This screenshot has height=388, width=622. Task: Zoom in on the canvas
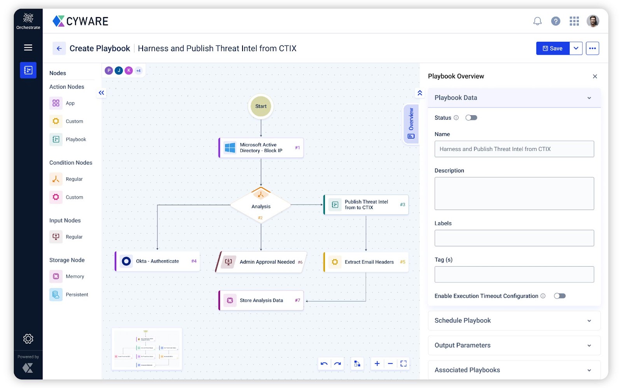click(x=377, y=364)
